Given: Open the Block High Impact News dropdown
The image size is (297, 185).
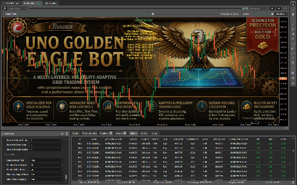Looking at the screenshot, I should tap(47, 175).
